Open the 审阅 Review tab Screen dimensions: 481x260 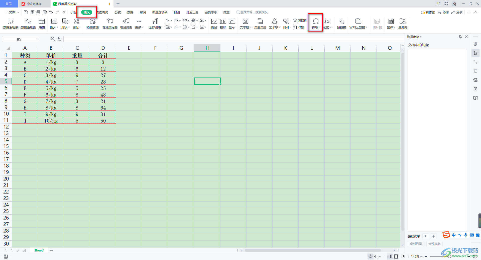[x=143, y=12]
